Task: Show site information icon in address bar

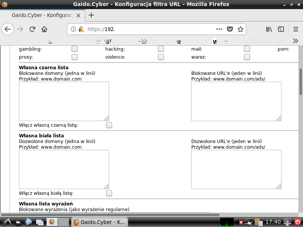Action: tap(73, 29)
